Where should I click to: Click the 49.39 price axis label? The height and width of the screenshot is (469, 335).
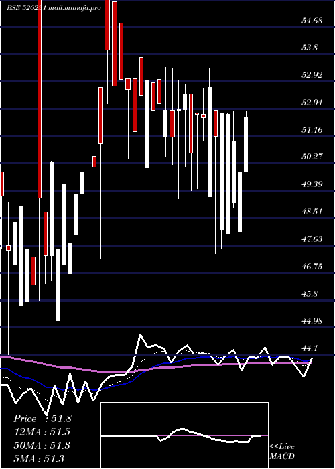[312, 184]
